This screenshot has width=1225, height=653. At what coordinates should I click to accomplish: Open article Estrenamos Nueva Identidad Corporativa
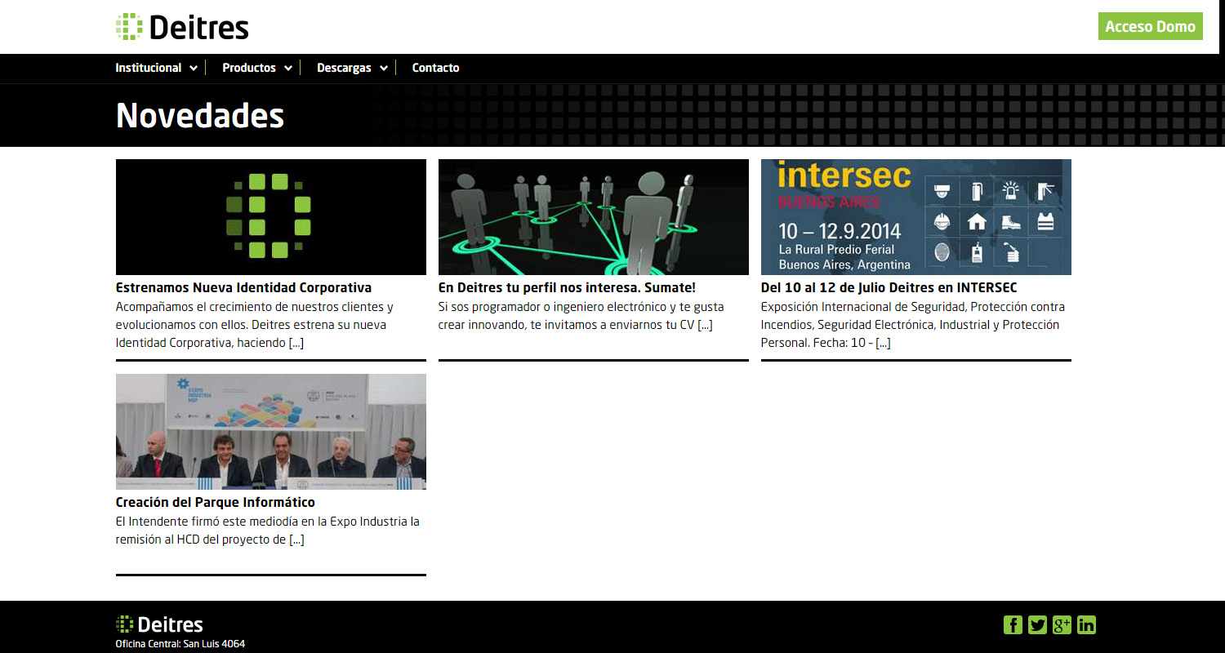tap(243, 287)
